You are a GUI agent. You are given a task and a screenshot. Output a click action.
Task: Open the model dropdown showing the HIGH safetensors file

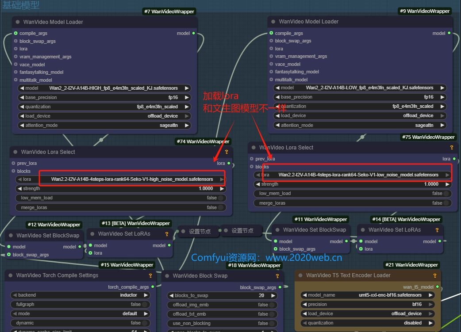pyautogui.click(x=104, y=88)
